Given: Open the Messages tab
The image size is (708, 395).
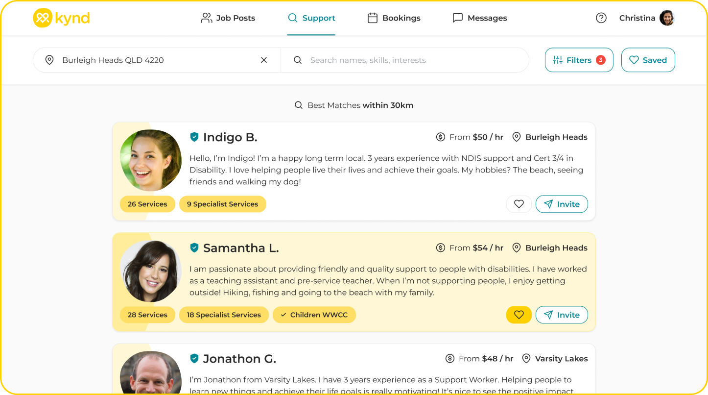Looking at the screenshot, I should [480, 18].
